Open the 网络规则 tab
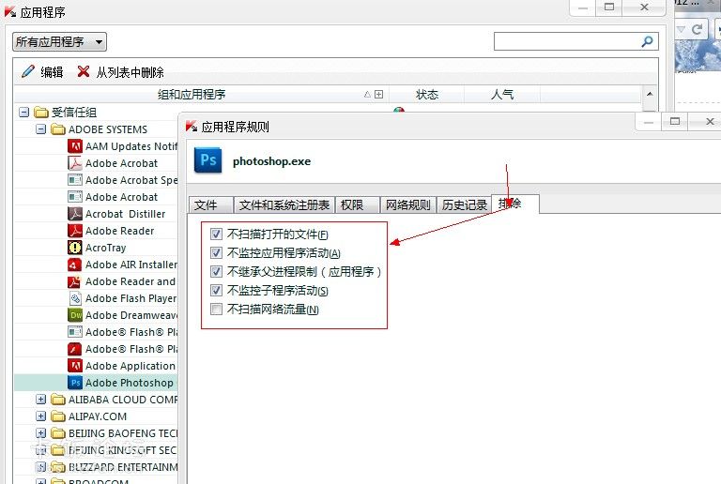 (407, 204)
